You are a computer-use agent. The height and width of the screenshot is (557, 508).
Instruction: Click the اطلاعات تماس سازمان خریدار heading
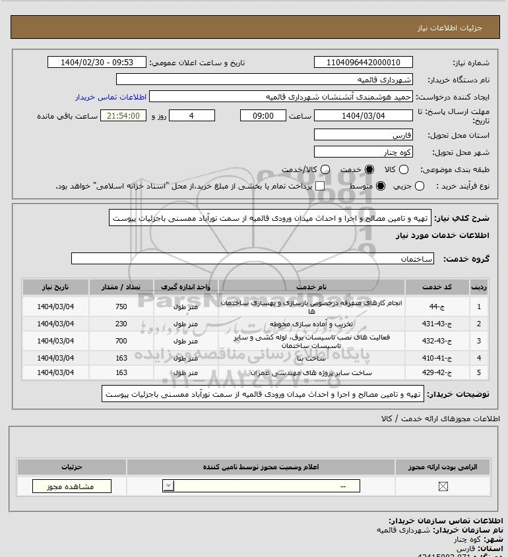point(446,521)
